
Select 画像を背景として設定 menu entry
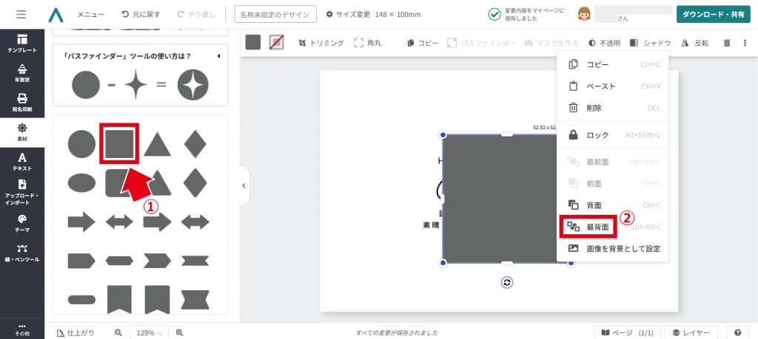[622, 248]
